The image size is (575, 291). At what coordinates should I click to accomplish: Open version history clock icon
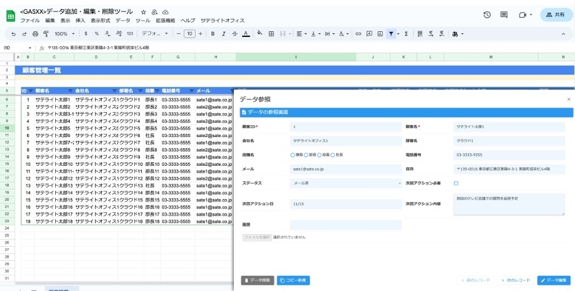[487, 14]
